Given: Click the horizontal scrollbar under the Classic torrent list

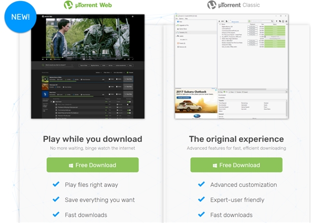Looking at the screenshot, I should [x=242, y=90].
